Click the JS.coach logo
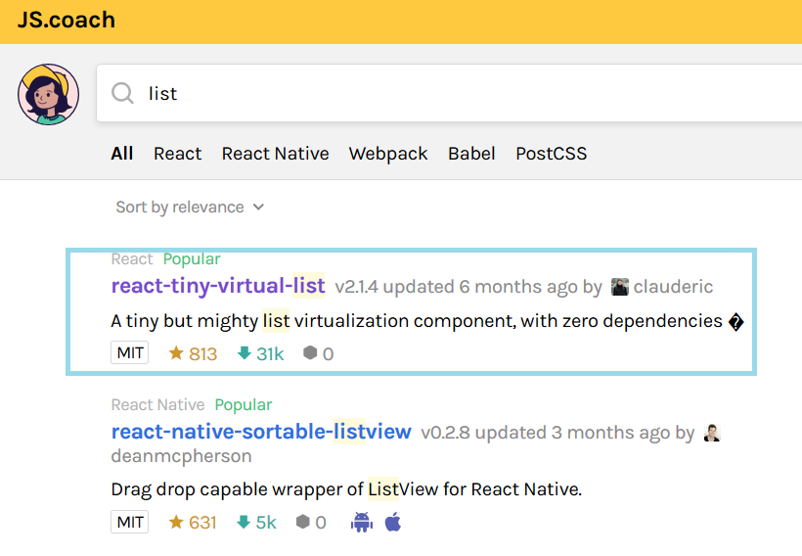This screenshot has width=802, height=556. (66, 20)
